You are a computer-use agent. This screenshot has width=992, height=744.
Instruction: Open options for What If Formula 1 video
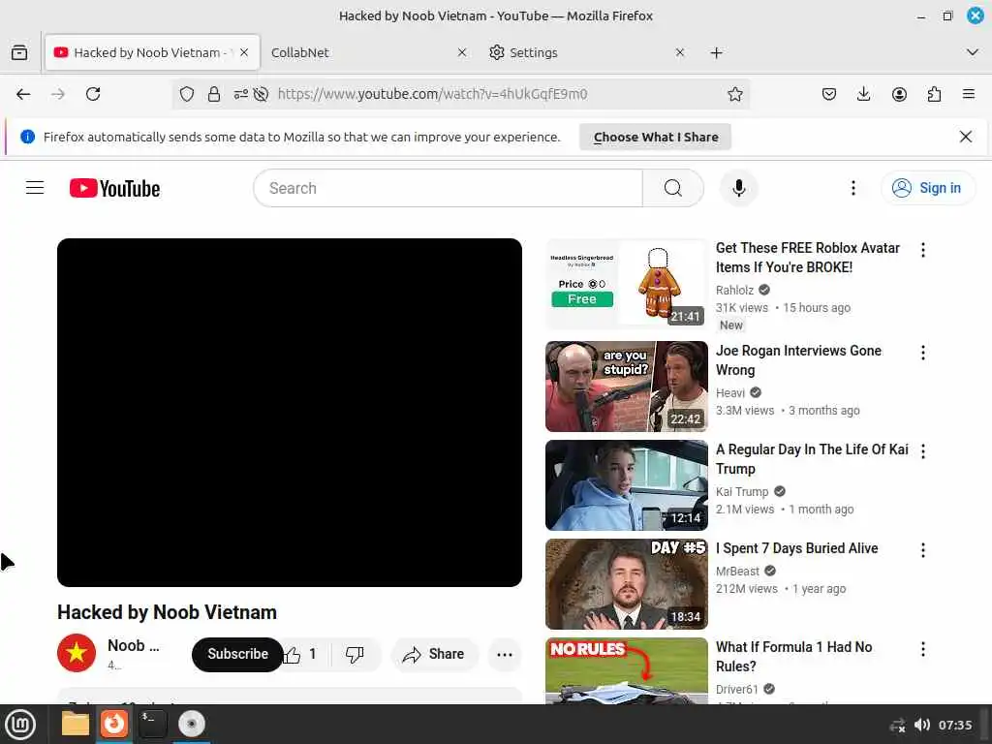point(923,649)
